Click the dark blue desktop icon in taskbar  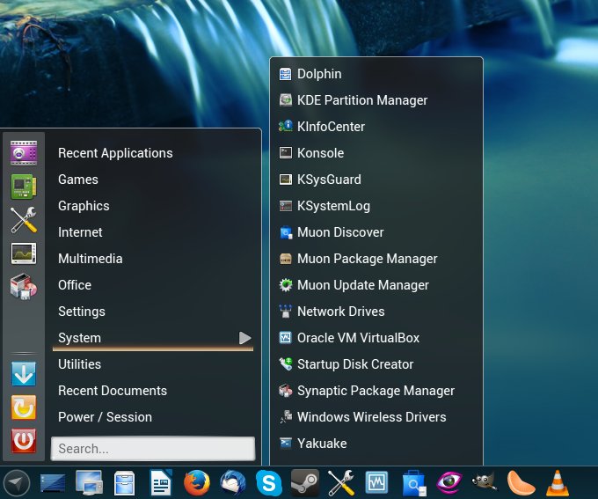[x=53, y=483]
